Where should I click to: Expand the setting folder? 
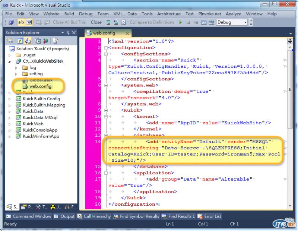point(16,74)
